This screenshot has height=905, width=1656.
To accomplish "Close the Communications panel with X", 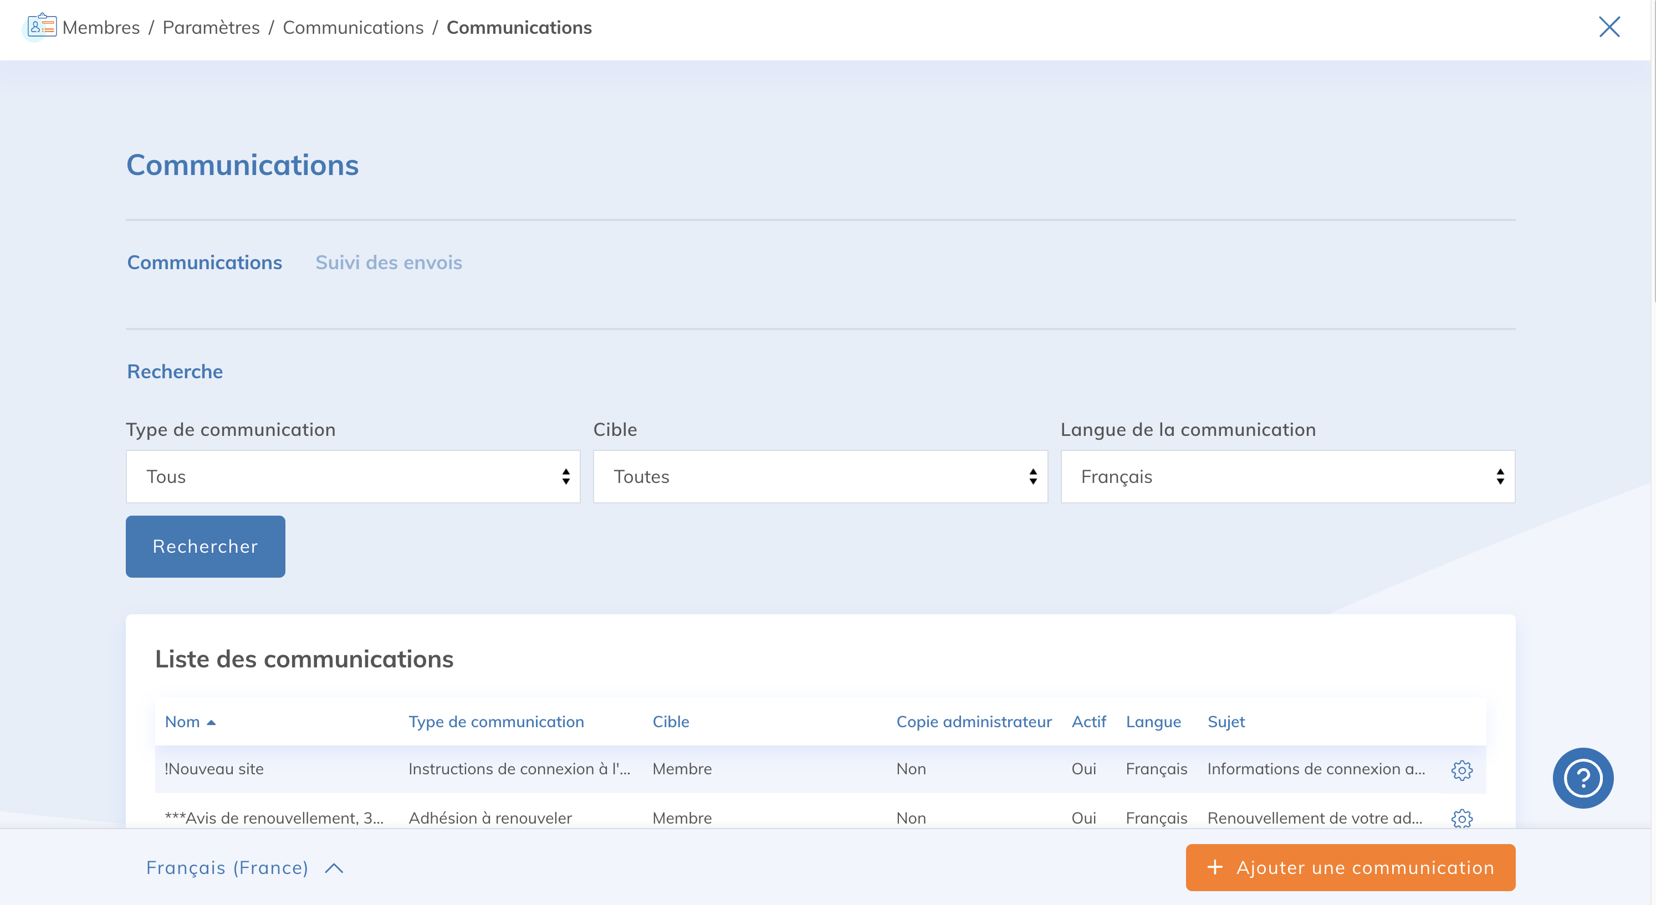I will click(1609, 27).
